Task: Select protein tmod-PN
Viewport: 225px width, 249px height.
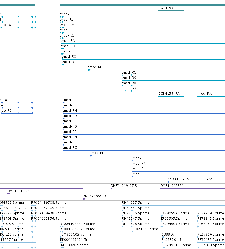Action: [x=70, y=137]
